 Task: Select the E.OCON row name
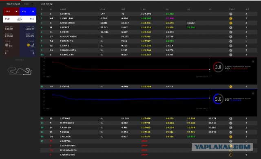(64, 32)
